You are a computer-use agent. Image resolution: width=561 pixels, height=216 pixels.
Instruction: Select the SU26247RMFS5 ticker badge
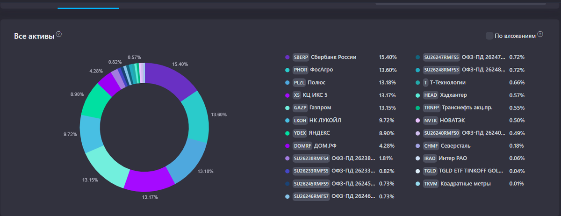[x=441, y=57]
